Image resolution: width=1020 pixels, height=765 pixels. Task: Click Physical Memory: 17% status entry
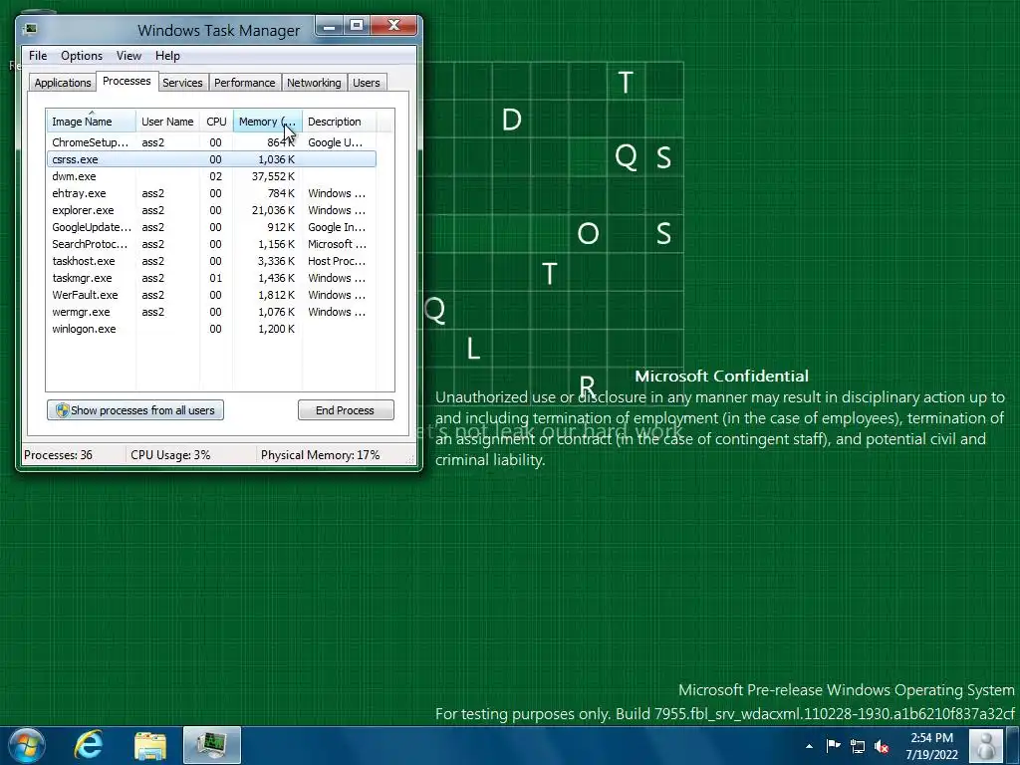click(320, 455)
